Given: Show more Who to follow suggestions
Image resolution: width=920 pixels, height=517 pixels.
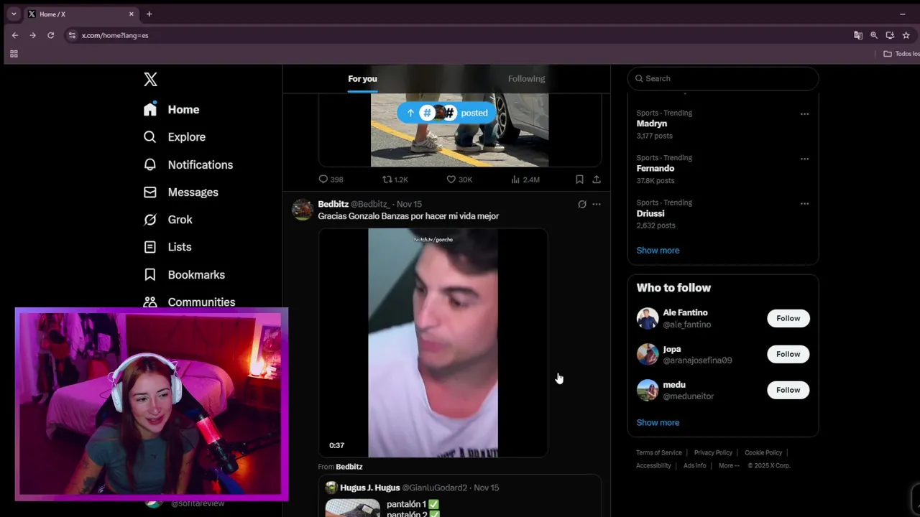Looking at the screenshot, I should [658, 423].
